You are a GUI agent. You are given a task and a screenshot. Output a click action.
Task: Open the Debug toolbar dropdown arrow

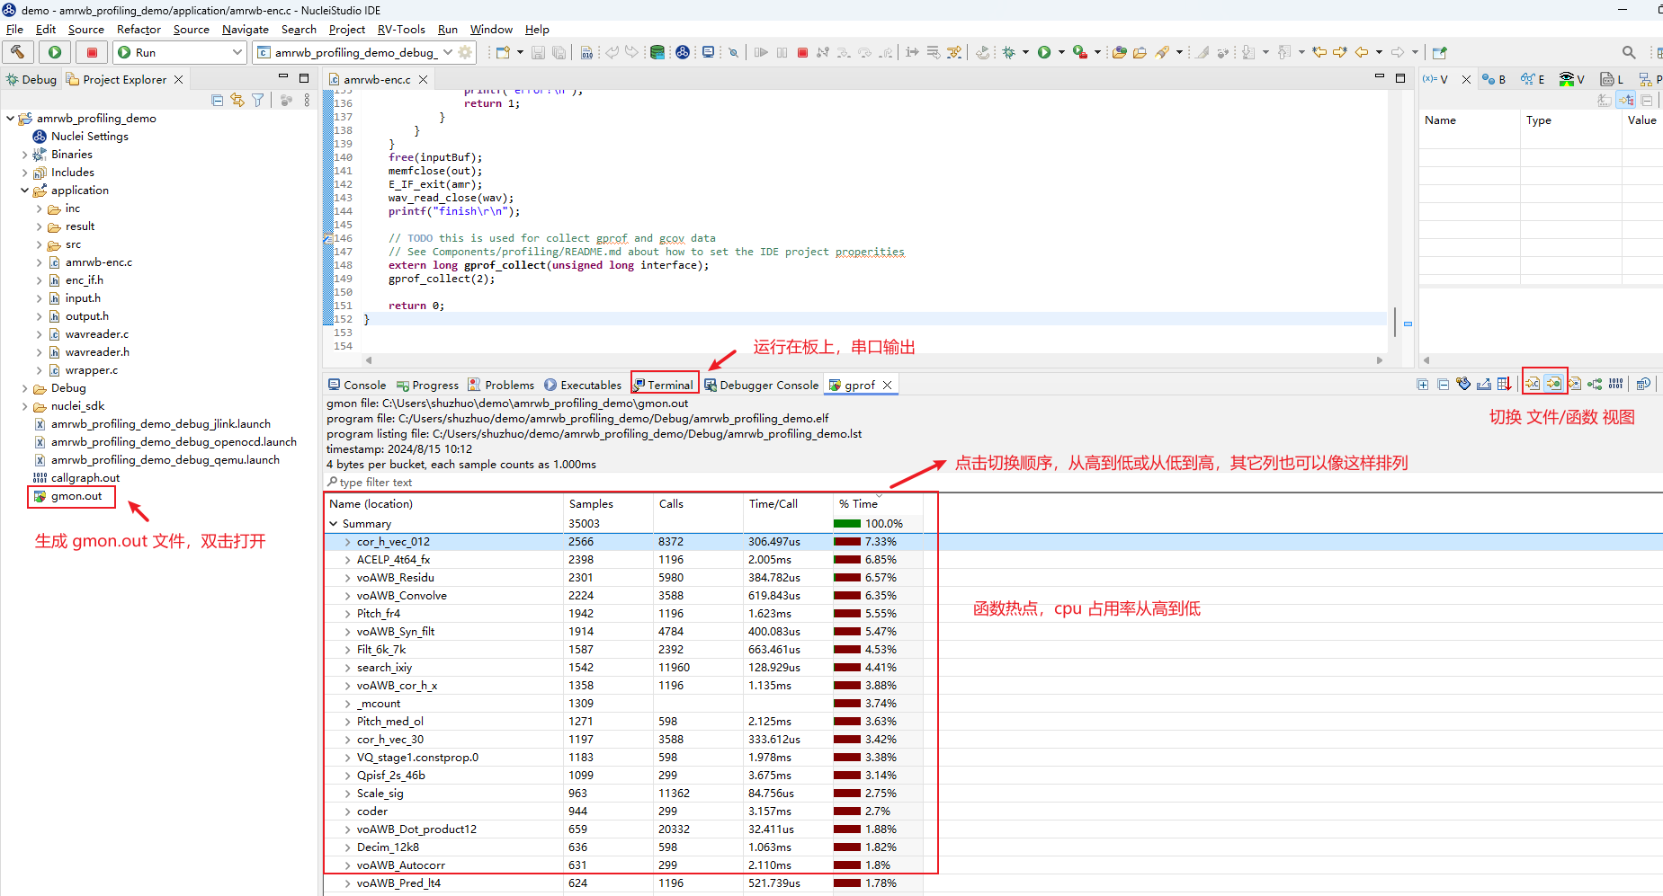tap(1025, 52)
